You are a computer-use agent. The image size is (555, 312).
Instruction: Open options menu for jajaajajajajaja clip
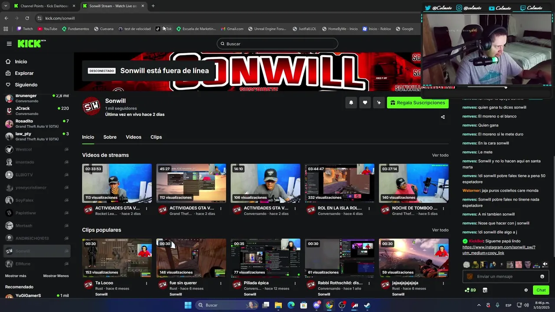point(443,283)
